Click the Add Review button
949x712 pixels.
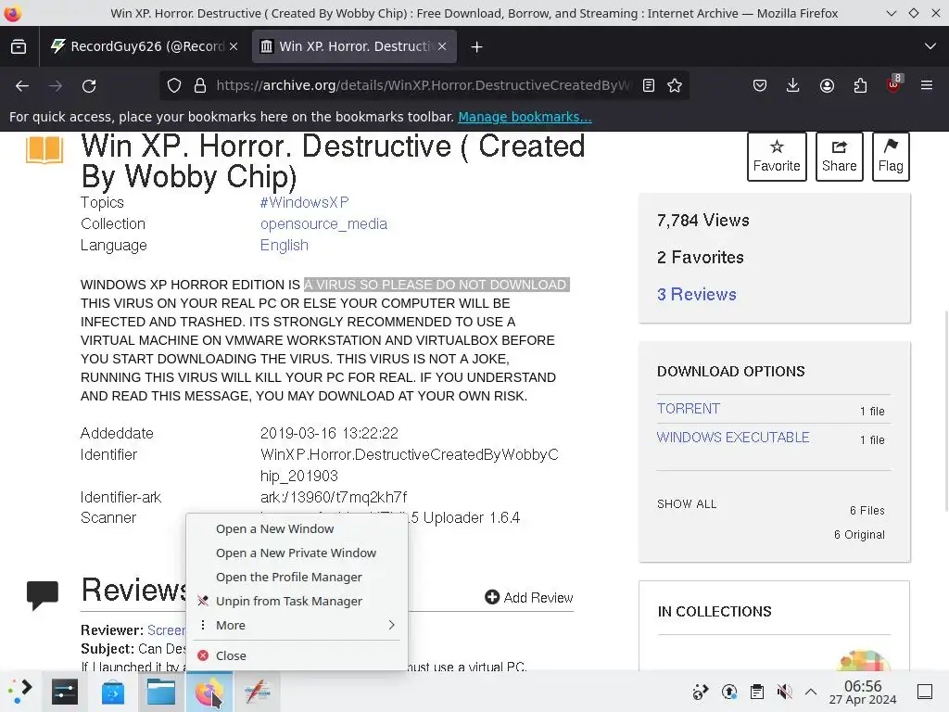pos(529,598)
